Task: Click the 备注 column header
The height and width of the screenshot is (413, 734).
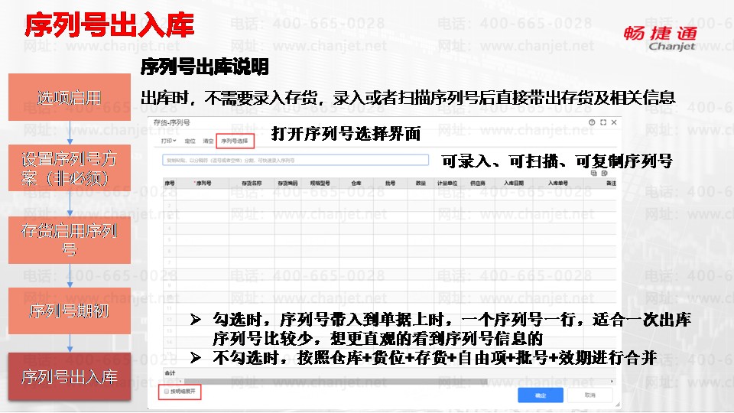Action: [611, 183]
